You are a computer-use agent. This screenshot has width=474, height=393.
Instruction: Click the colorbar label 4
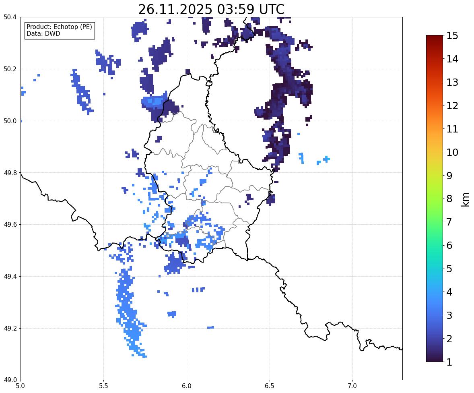pyautogui.click(x=449, y=292)
